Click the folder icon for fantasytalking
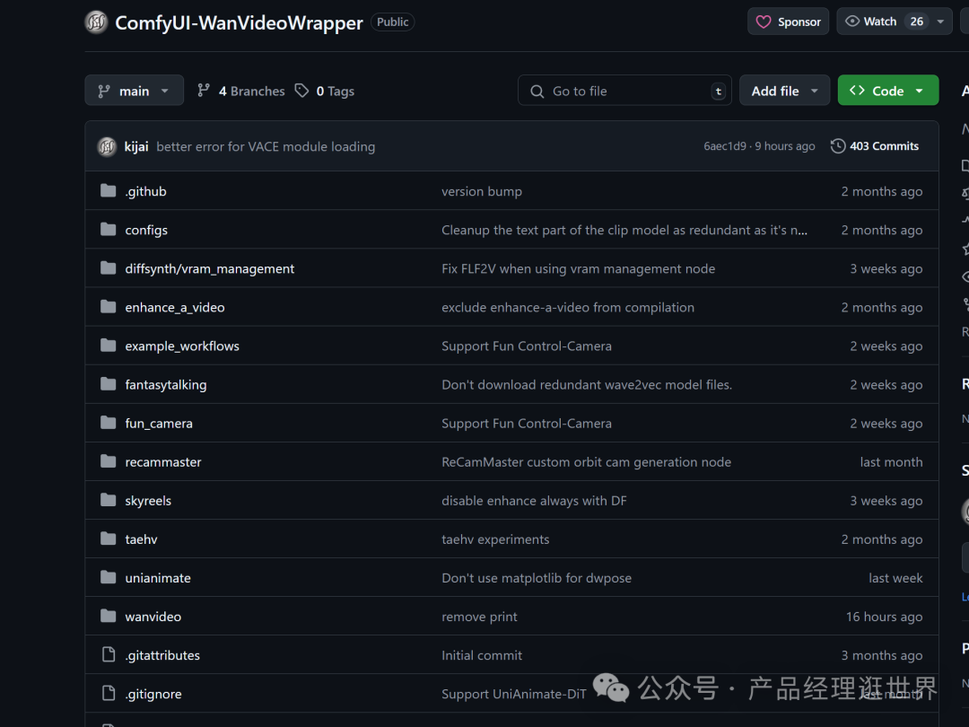This screenshot has width=969, height=727. (109, 384)
